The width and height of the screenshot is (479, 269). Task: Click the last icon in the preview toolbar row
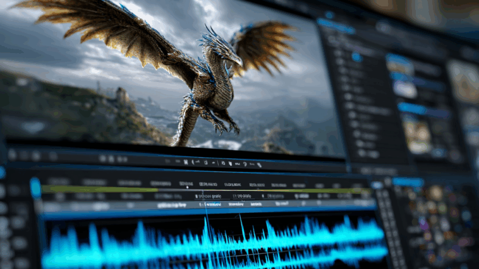pos(259,165)
